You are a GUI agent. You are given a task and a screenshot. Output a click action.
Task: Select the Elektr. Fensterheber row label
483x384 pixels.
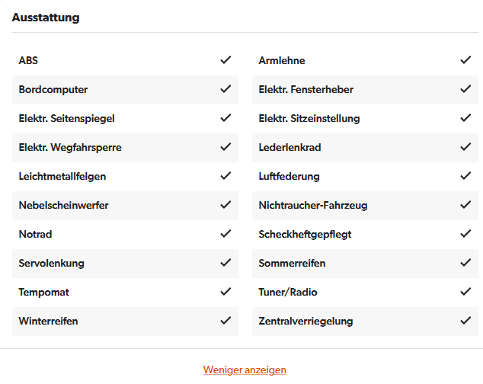point(306,89)
